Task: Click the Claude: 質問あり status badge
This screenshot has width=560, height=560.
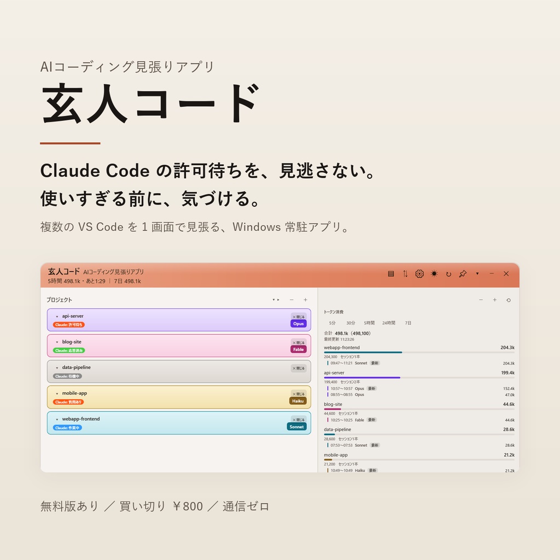Action: (x=68, y=402)
